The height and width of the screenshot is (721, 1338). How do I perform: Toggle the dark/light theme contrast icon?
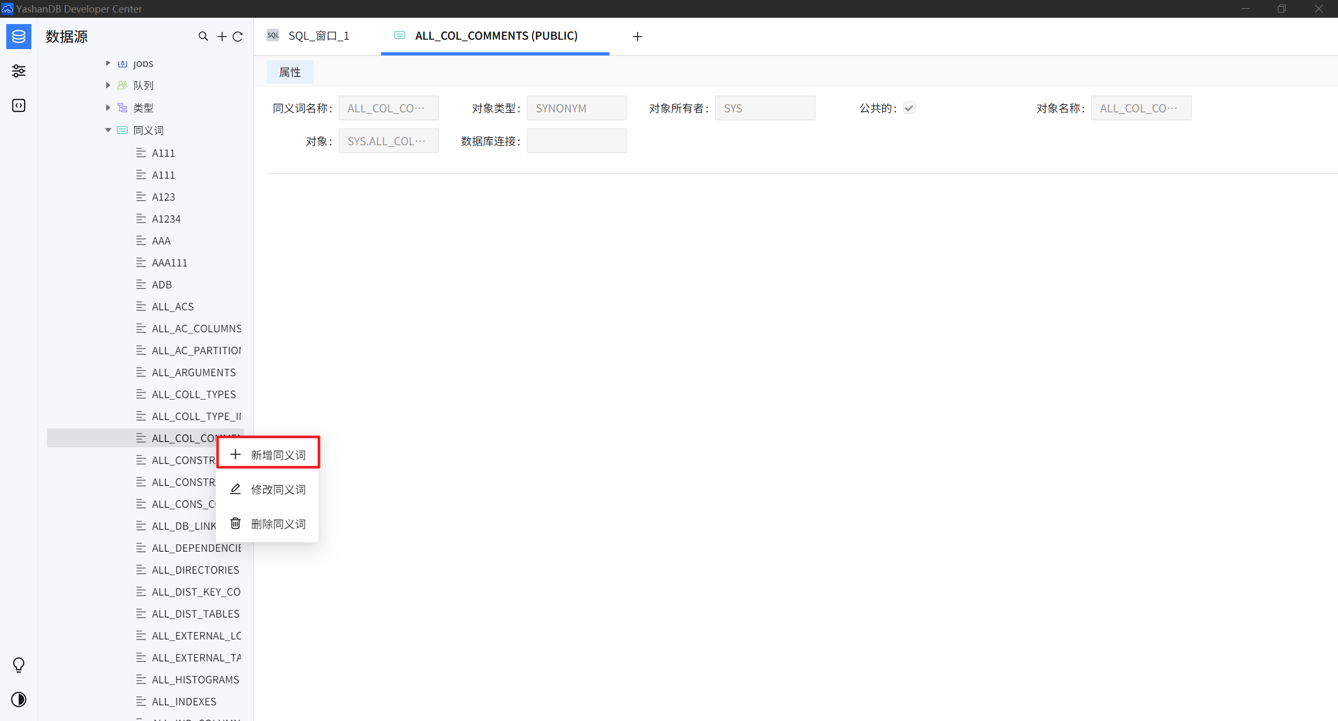pyautogui.click(x=18, y=700)
